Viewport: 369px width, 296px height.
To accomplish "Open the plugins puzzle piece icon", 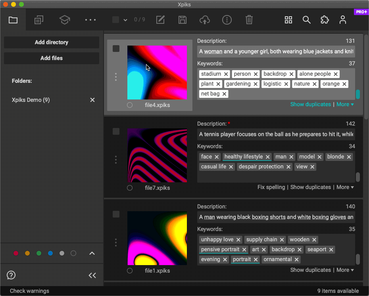I will tap(325, 20).
